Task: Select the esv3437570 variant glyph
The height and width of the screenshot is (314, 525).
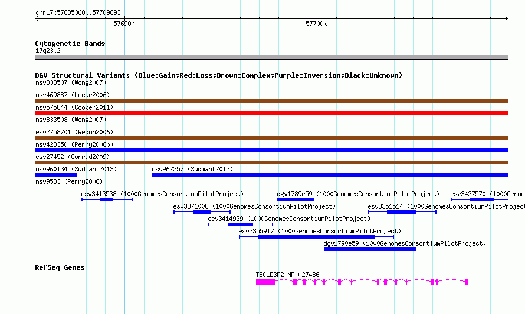Action: click(x=480, y=200)
